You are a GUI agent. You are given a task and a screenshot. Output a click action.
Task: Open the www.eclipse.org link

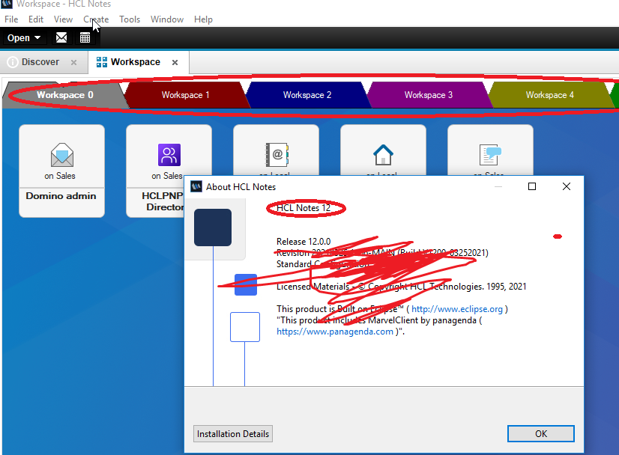458,309
